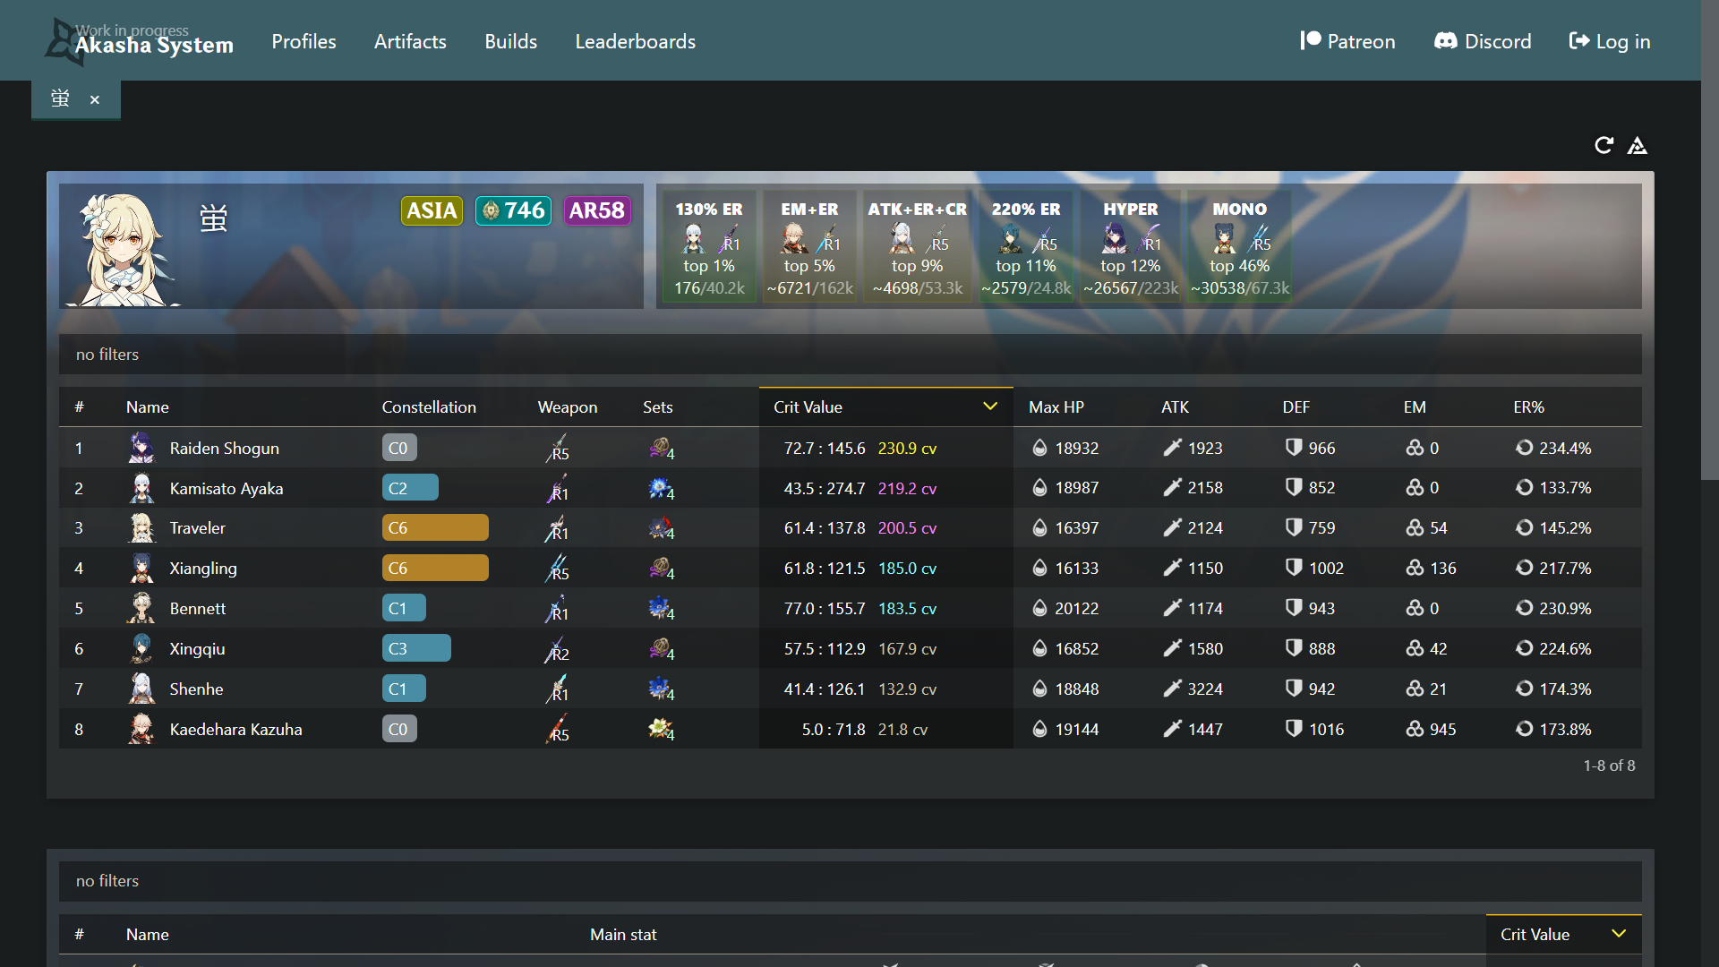Click Xingqiu avatar icon
The image size is (1719, 967).
tap(141, 648)
